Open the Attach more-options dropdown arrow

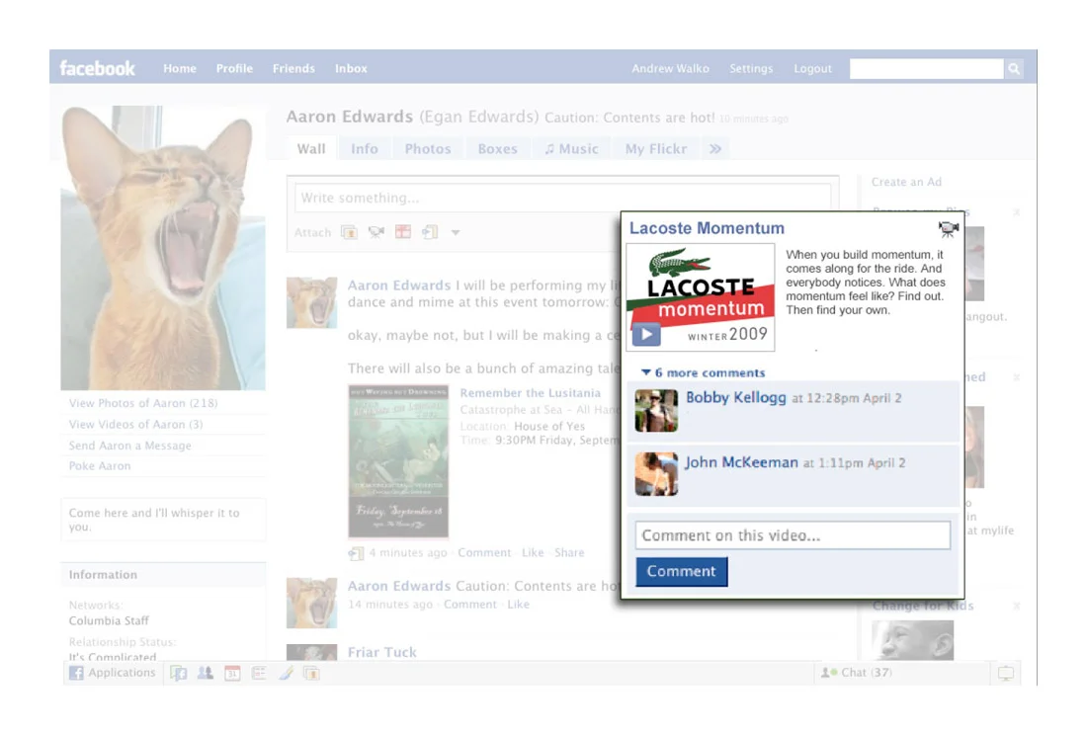[456, 233]
